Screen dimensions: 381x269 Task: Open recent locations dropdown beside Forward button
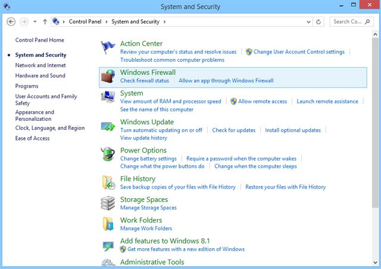[35, 21]
